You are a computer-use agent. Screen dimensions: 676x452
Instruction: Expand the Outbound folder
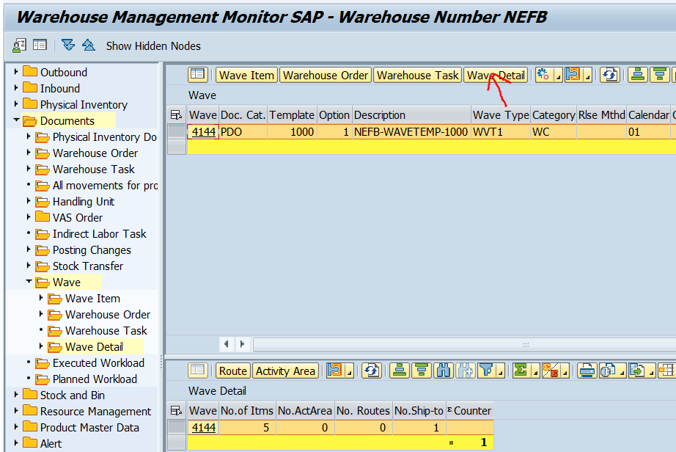[x=16, y=72]
